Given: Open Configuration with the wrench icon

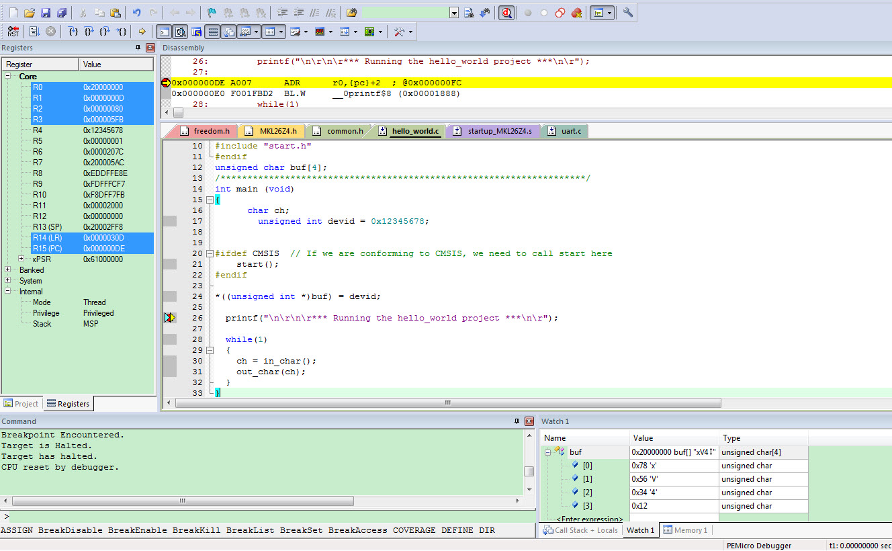Looking at the screenshot, I should pyautogui.click(x=628, y=13).
